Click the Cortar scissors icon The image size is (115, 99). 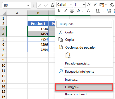[x=61, y=32]
